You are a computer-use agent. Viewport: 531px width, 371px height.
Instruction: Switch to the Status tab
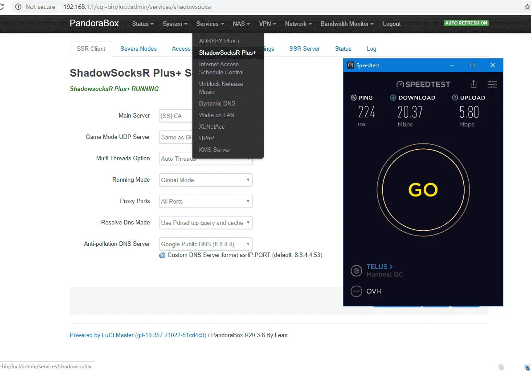(343, 49)
